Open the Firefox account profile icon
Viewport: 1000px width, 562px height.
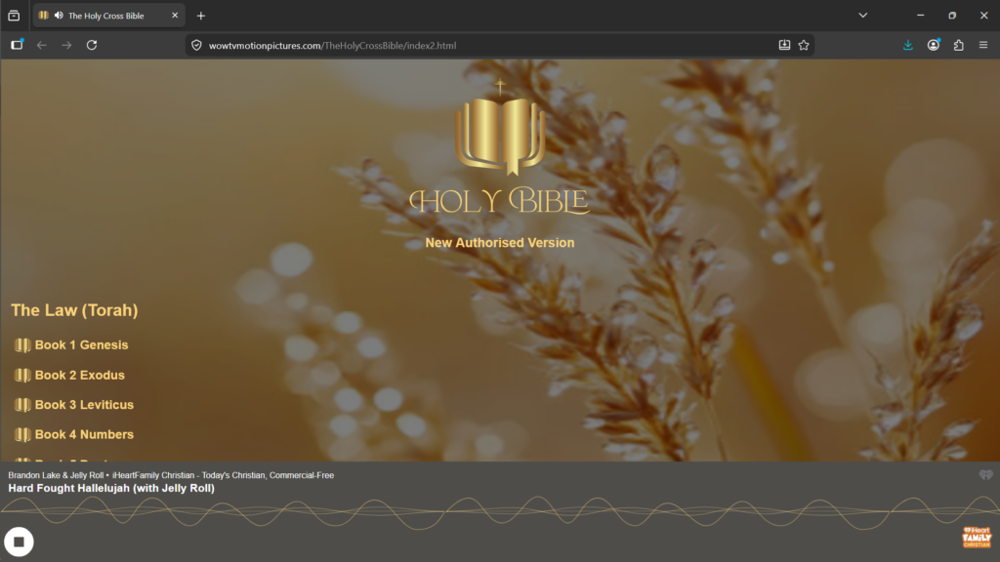[934, 45]
